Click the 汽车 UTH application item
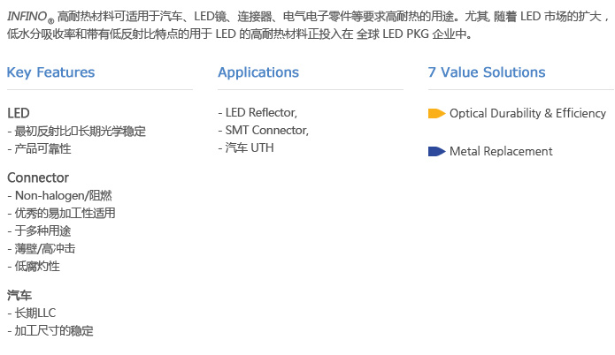This screenshot has height=355, width=615. [x=246, y=148]
